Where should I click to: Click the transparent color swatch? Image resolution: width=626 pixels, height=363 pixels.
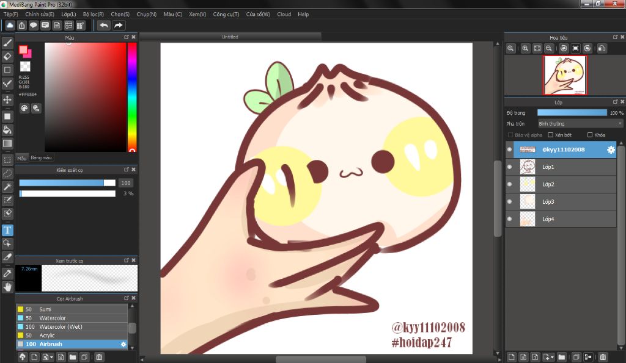(x=25, y=66)
